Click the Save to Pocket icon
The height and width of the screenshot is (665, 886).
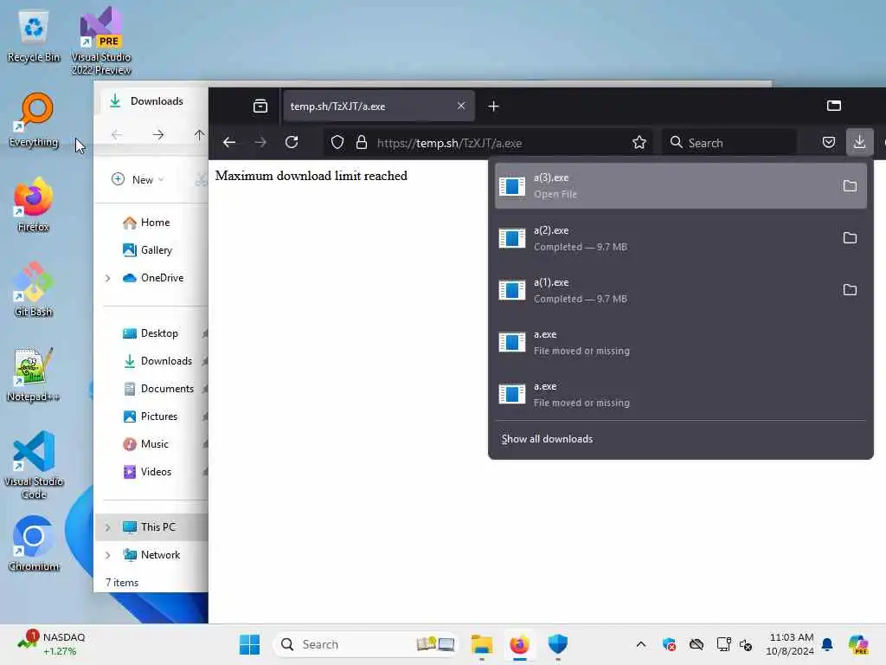point(828,142)
